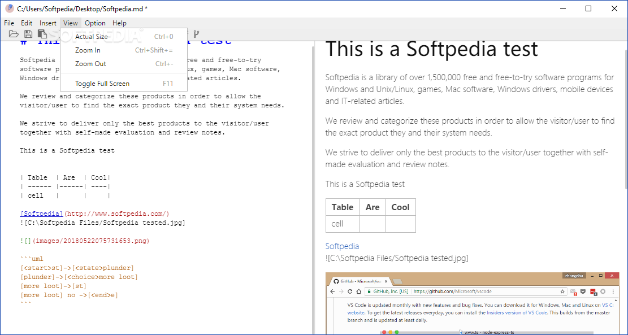Follow the Softpedia link in preview pane

(x=342, y=246)
